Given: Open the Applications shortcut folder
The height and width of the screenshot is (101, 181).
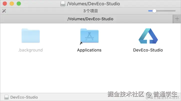Looking at the screenshot, I should 89,36.
